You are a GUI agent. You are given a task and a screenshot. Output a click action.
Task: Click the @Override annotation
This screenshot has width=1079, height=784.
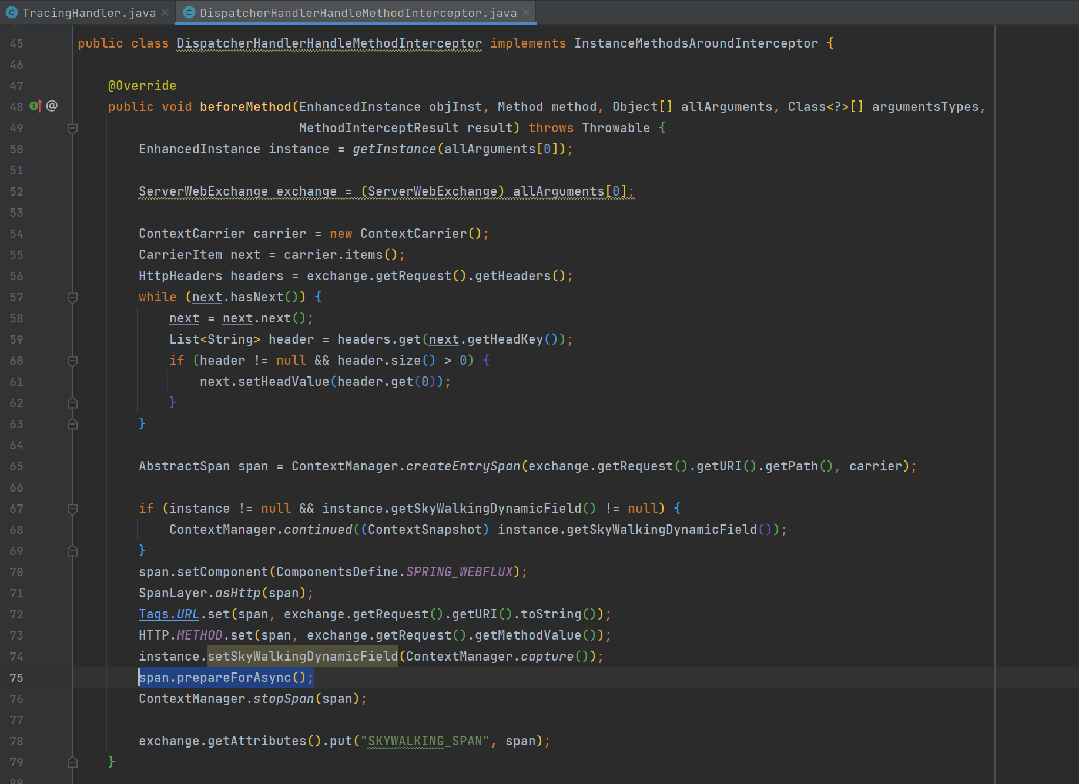click(142, 86)
